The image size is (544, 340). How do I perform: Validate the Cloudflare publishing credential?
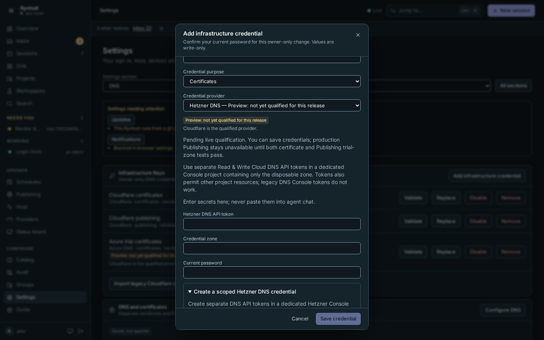point(413,221)
